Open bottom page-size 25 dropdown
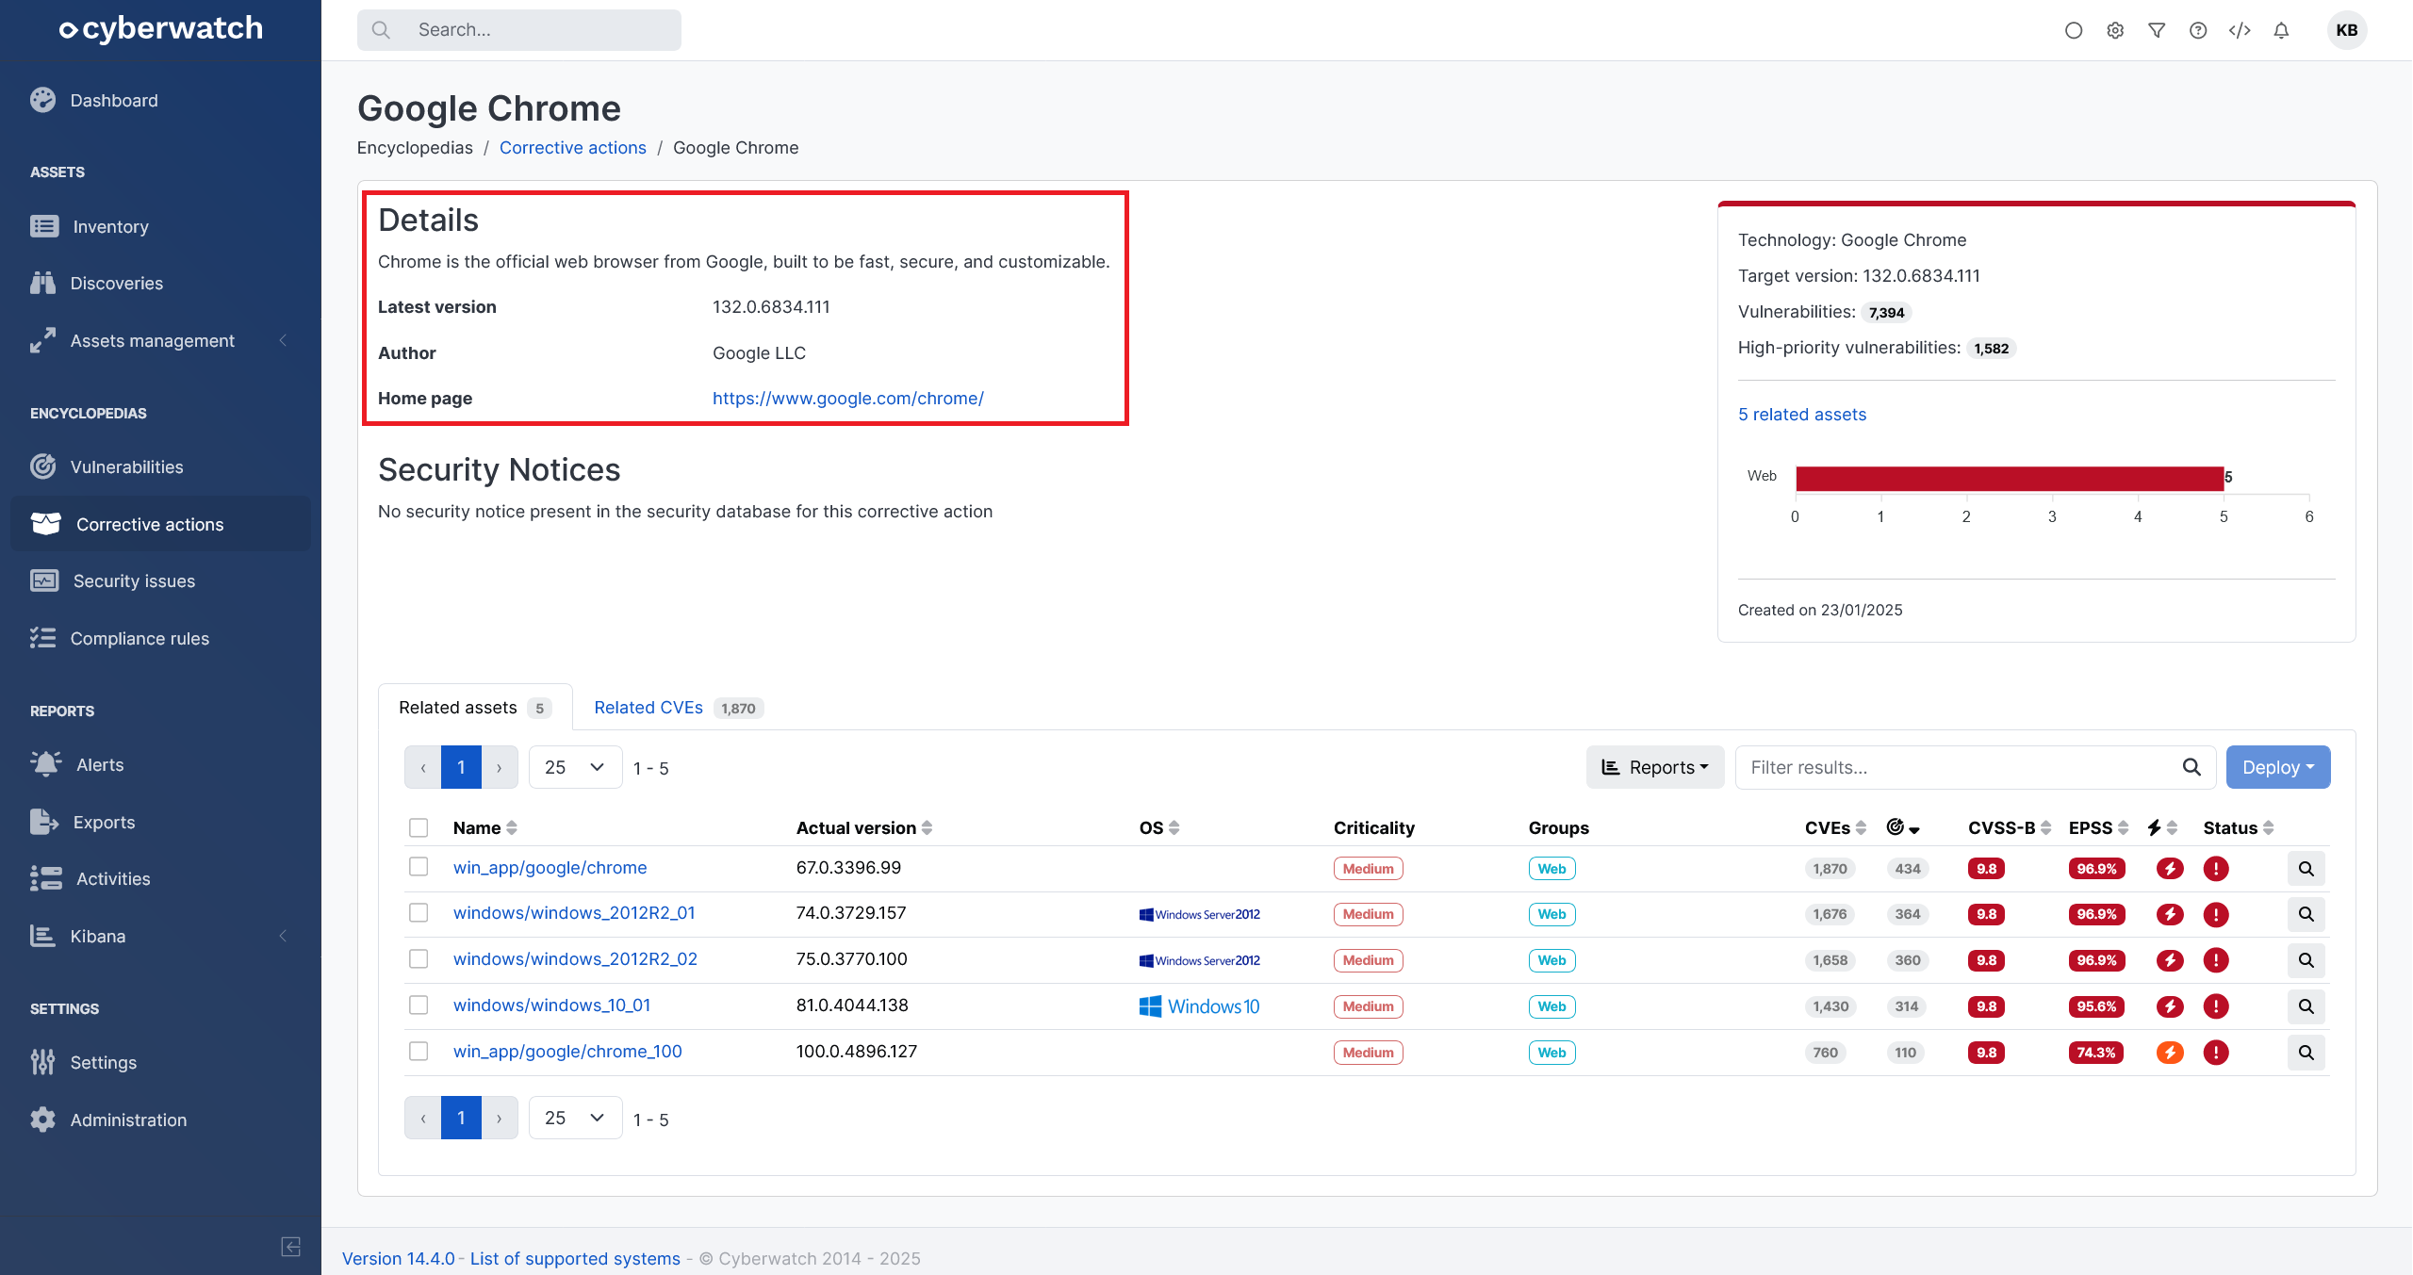The width and height of the screenshot is (2413, 1275). [x=575, y=1118]
